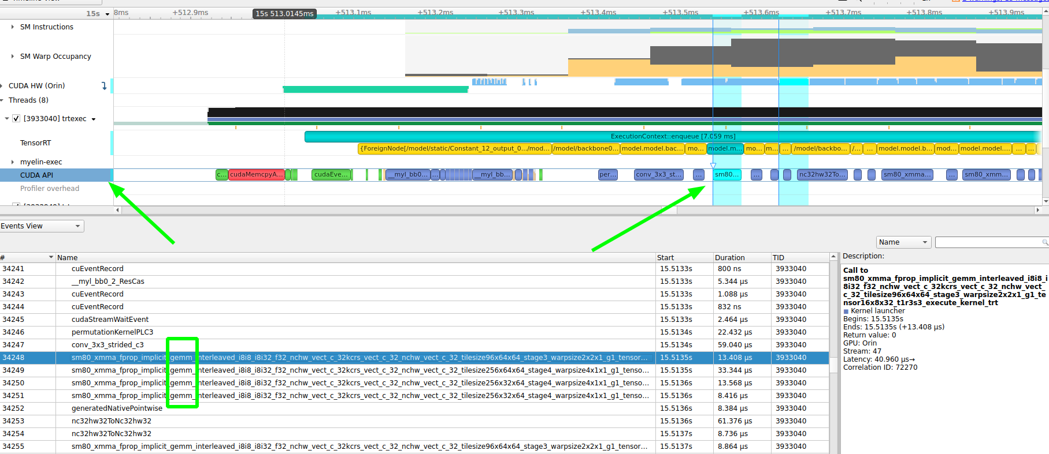Open the trtexec process options arrow
The width and height of the screenshot is (1049, 454).
[94, 119]
